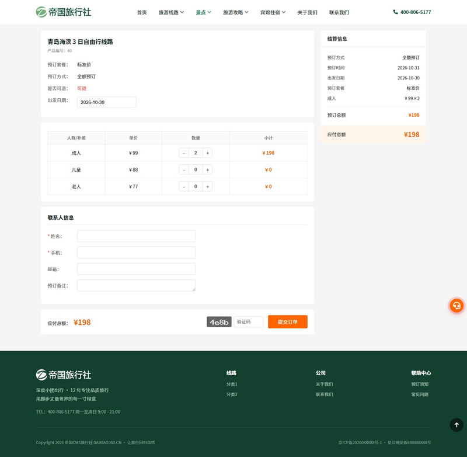The width and height of the screenshot is (467, 457).
Task: Click the 老人 quantity value field
Action: pyautogui.click(x=196, y=186)
